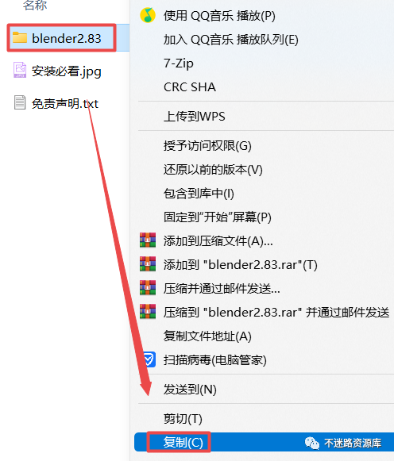
Task: Click the blender2.83 folder icon
Action: pos(20,38)
